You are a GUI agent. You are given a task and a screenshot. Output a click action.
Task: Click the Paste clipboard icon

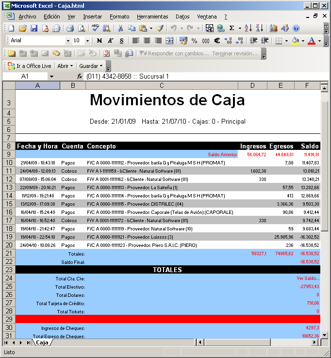click(143, 28)
